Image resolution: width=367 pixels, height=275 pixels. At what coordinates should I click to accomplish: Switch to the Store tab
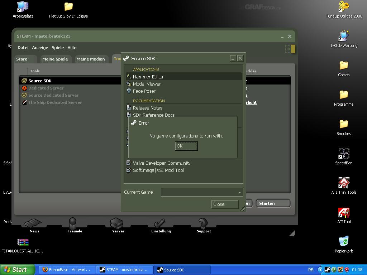point(25,59)
